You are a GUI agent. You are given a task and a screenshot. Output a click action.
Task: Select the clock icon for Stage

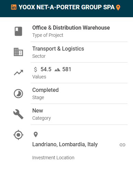[x=18, y=94]
